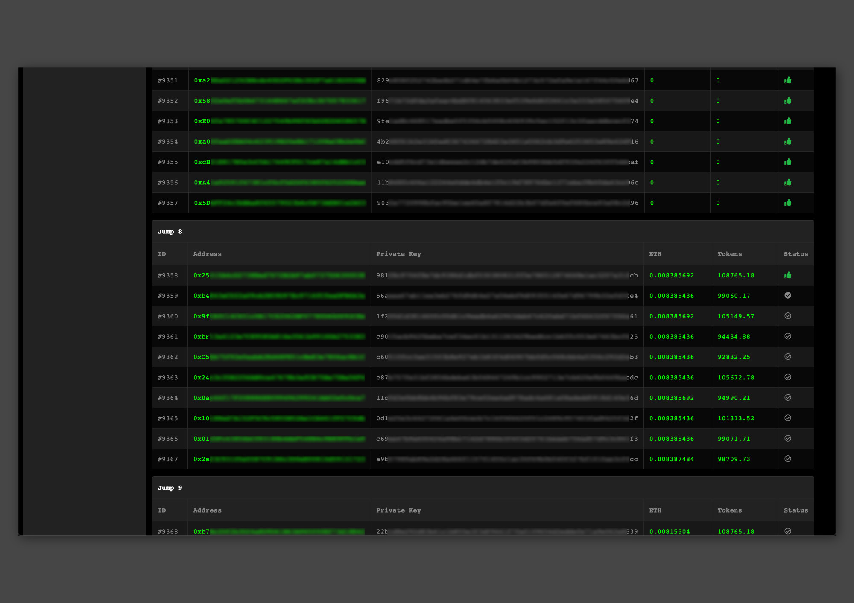Image resolution: width=854 pixels, height=603 pixels.
Task: Click checkmark status icon for row #9363
Action: pos(788,377)
